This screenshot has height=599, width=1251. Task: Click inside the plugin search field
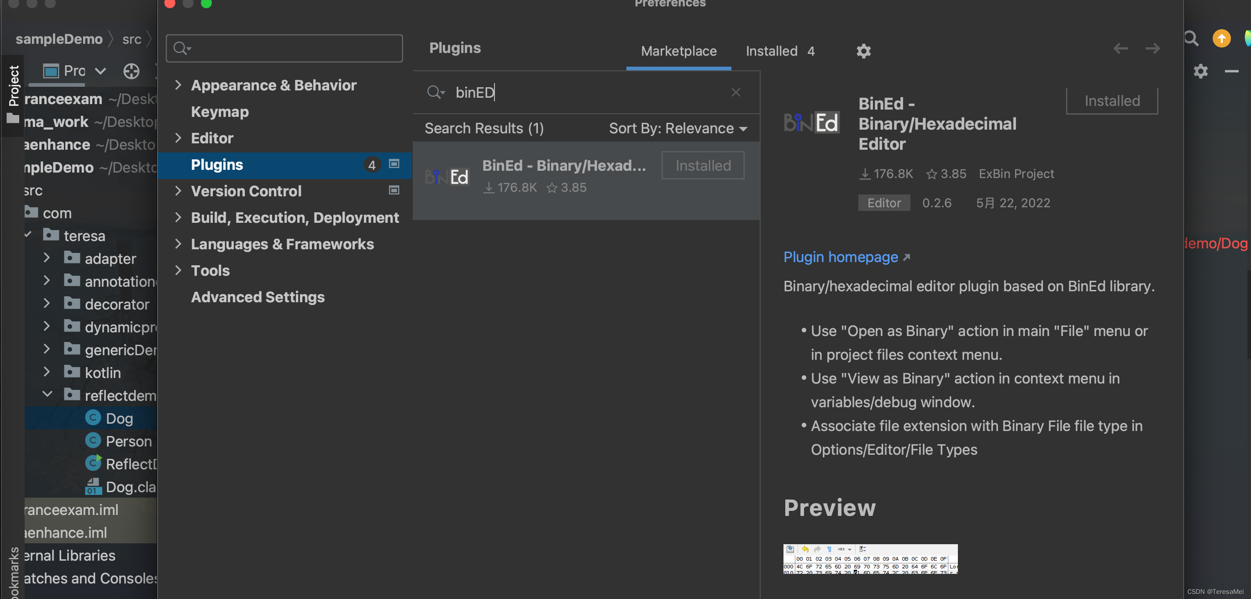(x=558, y=92)
